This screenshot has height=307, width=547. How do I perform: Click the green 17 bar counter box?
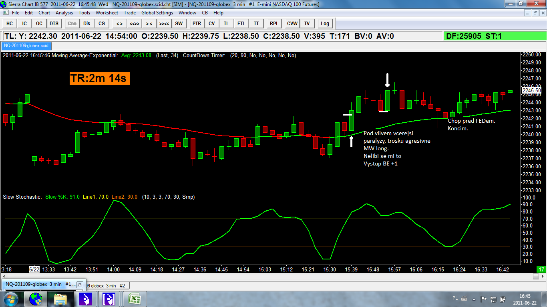541,269
